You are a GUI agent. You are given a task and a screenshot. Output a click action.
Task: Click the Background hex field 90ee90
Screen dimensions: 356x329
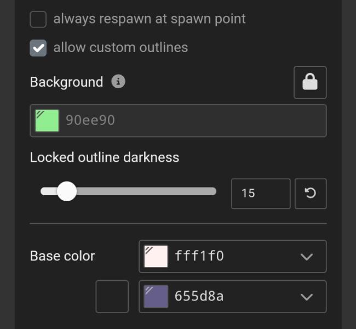tap(192, 121)
